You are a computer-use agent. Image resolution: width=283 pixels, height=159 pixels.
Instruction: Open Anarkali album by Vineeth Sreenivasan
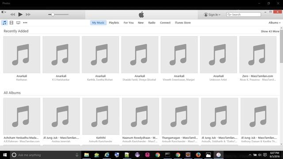[179, 55]
